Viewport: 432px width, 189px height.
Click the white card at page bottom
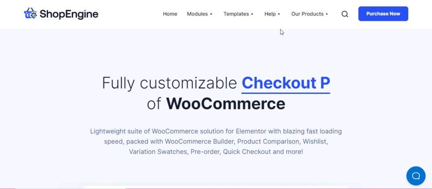pos(216,187)
